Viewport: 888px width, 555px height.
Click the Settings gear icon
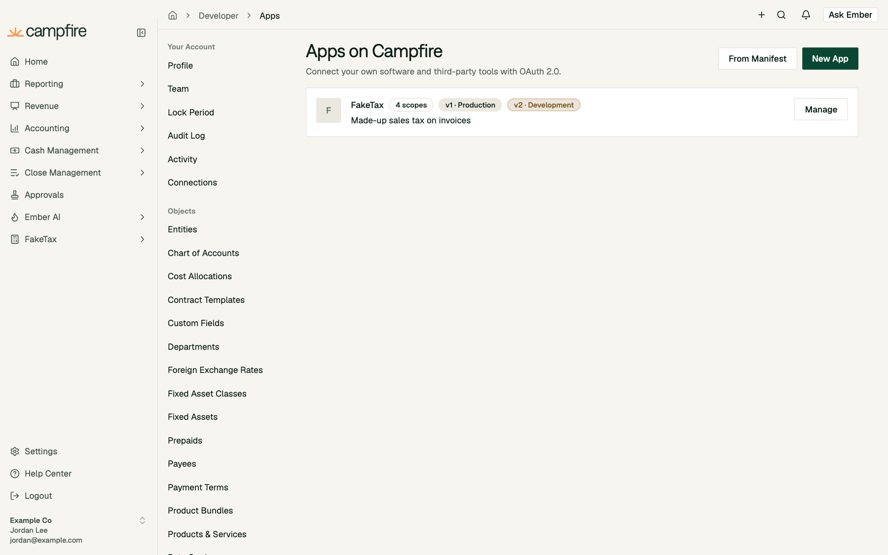click(15, 451)
